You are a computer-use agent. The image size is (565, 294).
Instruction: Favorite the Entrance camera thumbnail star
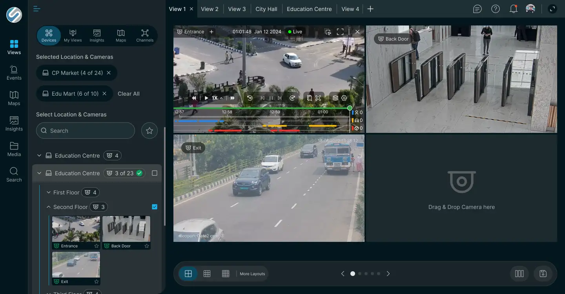[x=97, y=246]
